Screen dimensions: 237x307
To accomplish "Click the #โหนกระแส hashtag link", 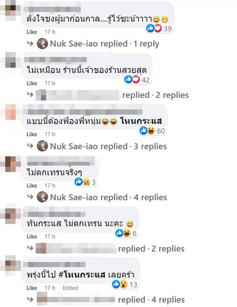I will tap(82, 275).
